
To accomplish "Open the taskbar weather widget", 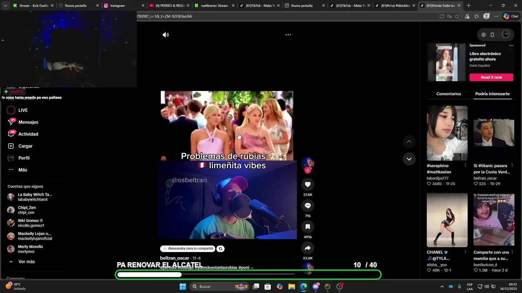I will (16, 286).
